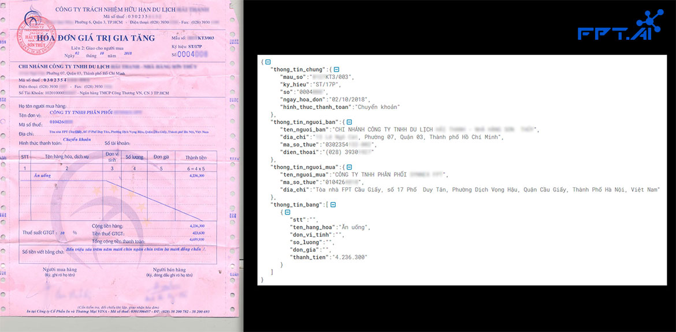Select the "hinh_thuc_thanh_toan" key
The height and width of the screenshot is (332, 676).
click(x=316, y=107)
